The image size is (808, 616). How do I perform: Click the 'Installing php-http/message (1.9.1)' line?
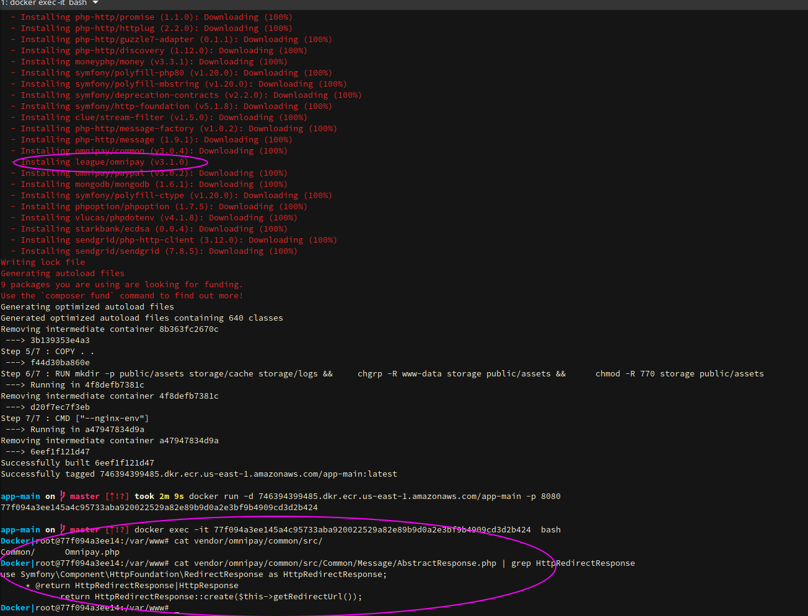(151, 140)
